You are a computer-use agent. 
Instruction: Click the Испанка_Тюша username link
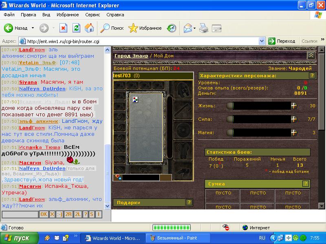(x=40, y=147)
